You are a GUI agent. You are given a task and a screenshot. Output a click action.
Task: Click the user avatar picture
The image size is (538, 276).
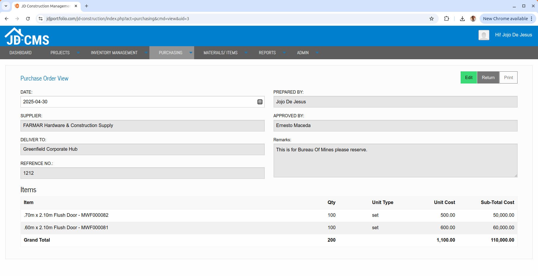click(483, 35)
